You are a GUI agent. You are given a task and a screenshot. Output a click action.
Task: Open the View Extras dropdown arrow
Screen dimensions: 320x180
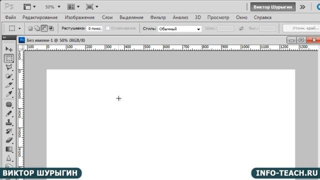[34, 6]
